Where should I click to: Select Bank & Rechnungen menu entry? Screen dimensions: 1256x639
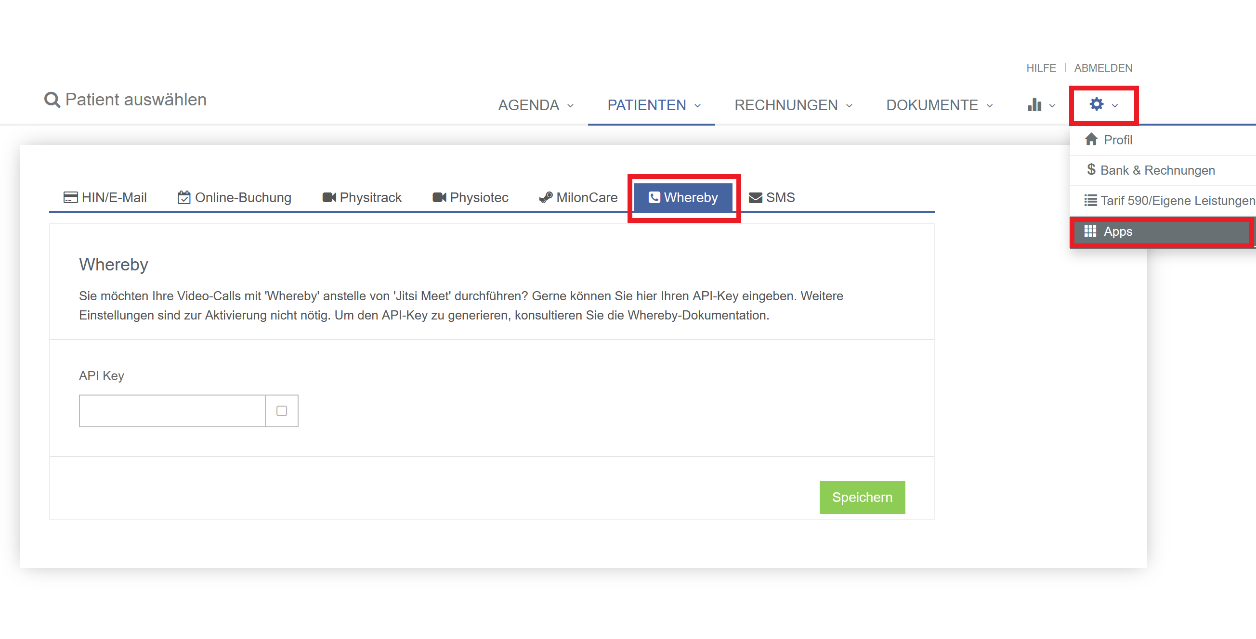point(1163,170)
